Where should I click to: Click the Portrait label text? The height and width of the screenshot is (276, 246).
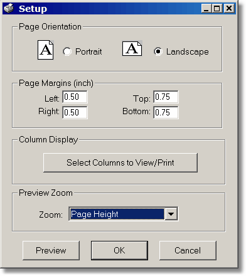point(88,51)
